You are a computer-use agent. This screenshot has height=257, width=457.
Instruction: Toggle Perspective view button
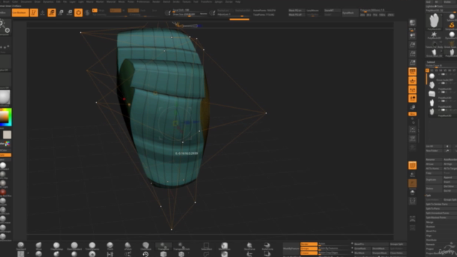[x=413, y=71]
